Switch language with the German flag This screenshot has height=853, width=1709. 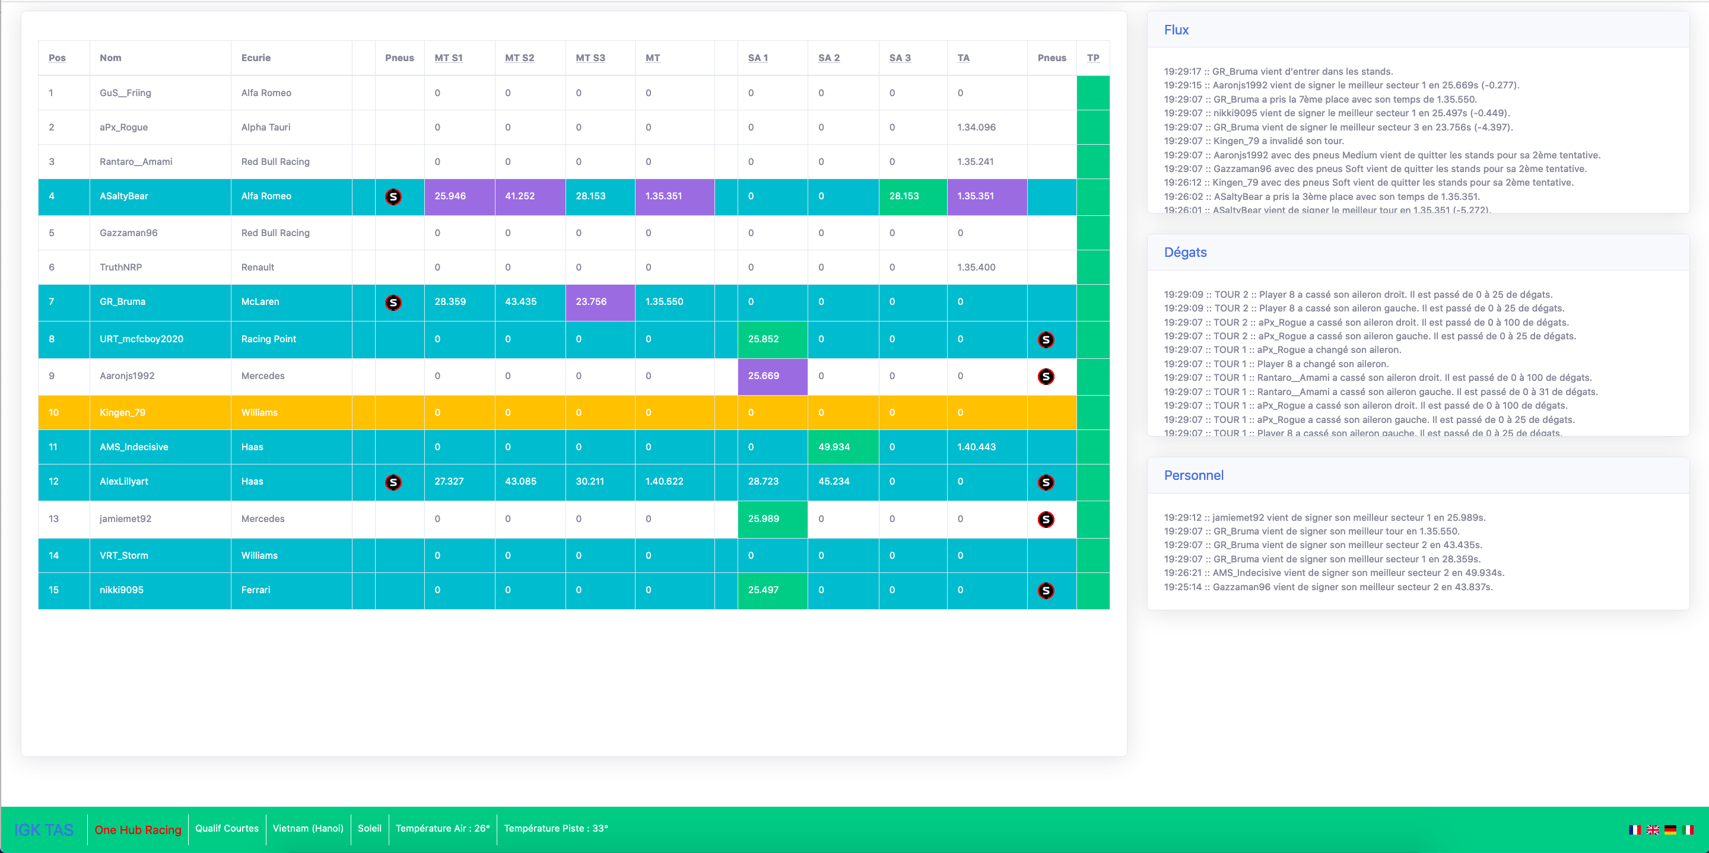pos(1670,829)
